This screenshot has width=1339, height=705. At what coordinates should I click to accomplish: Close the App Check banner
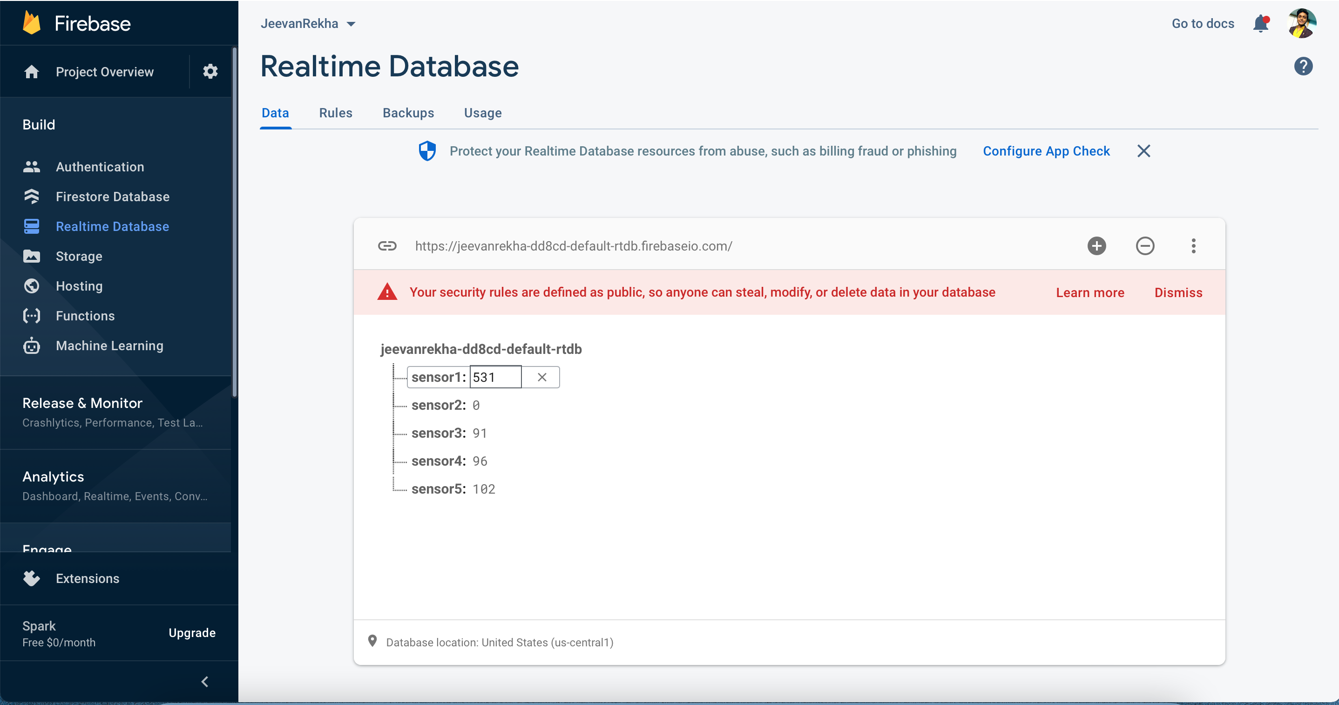point(1143,151)
